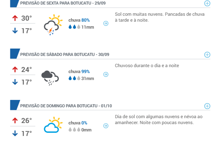Open Previsão de Sexta para Botucatu header
Viewport: 218px width, 144px height.
pyautogui.click(x=63, y=3)
